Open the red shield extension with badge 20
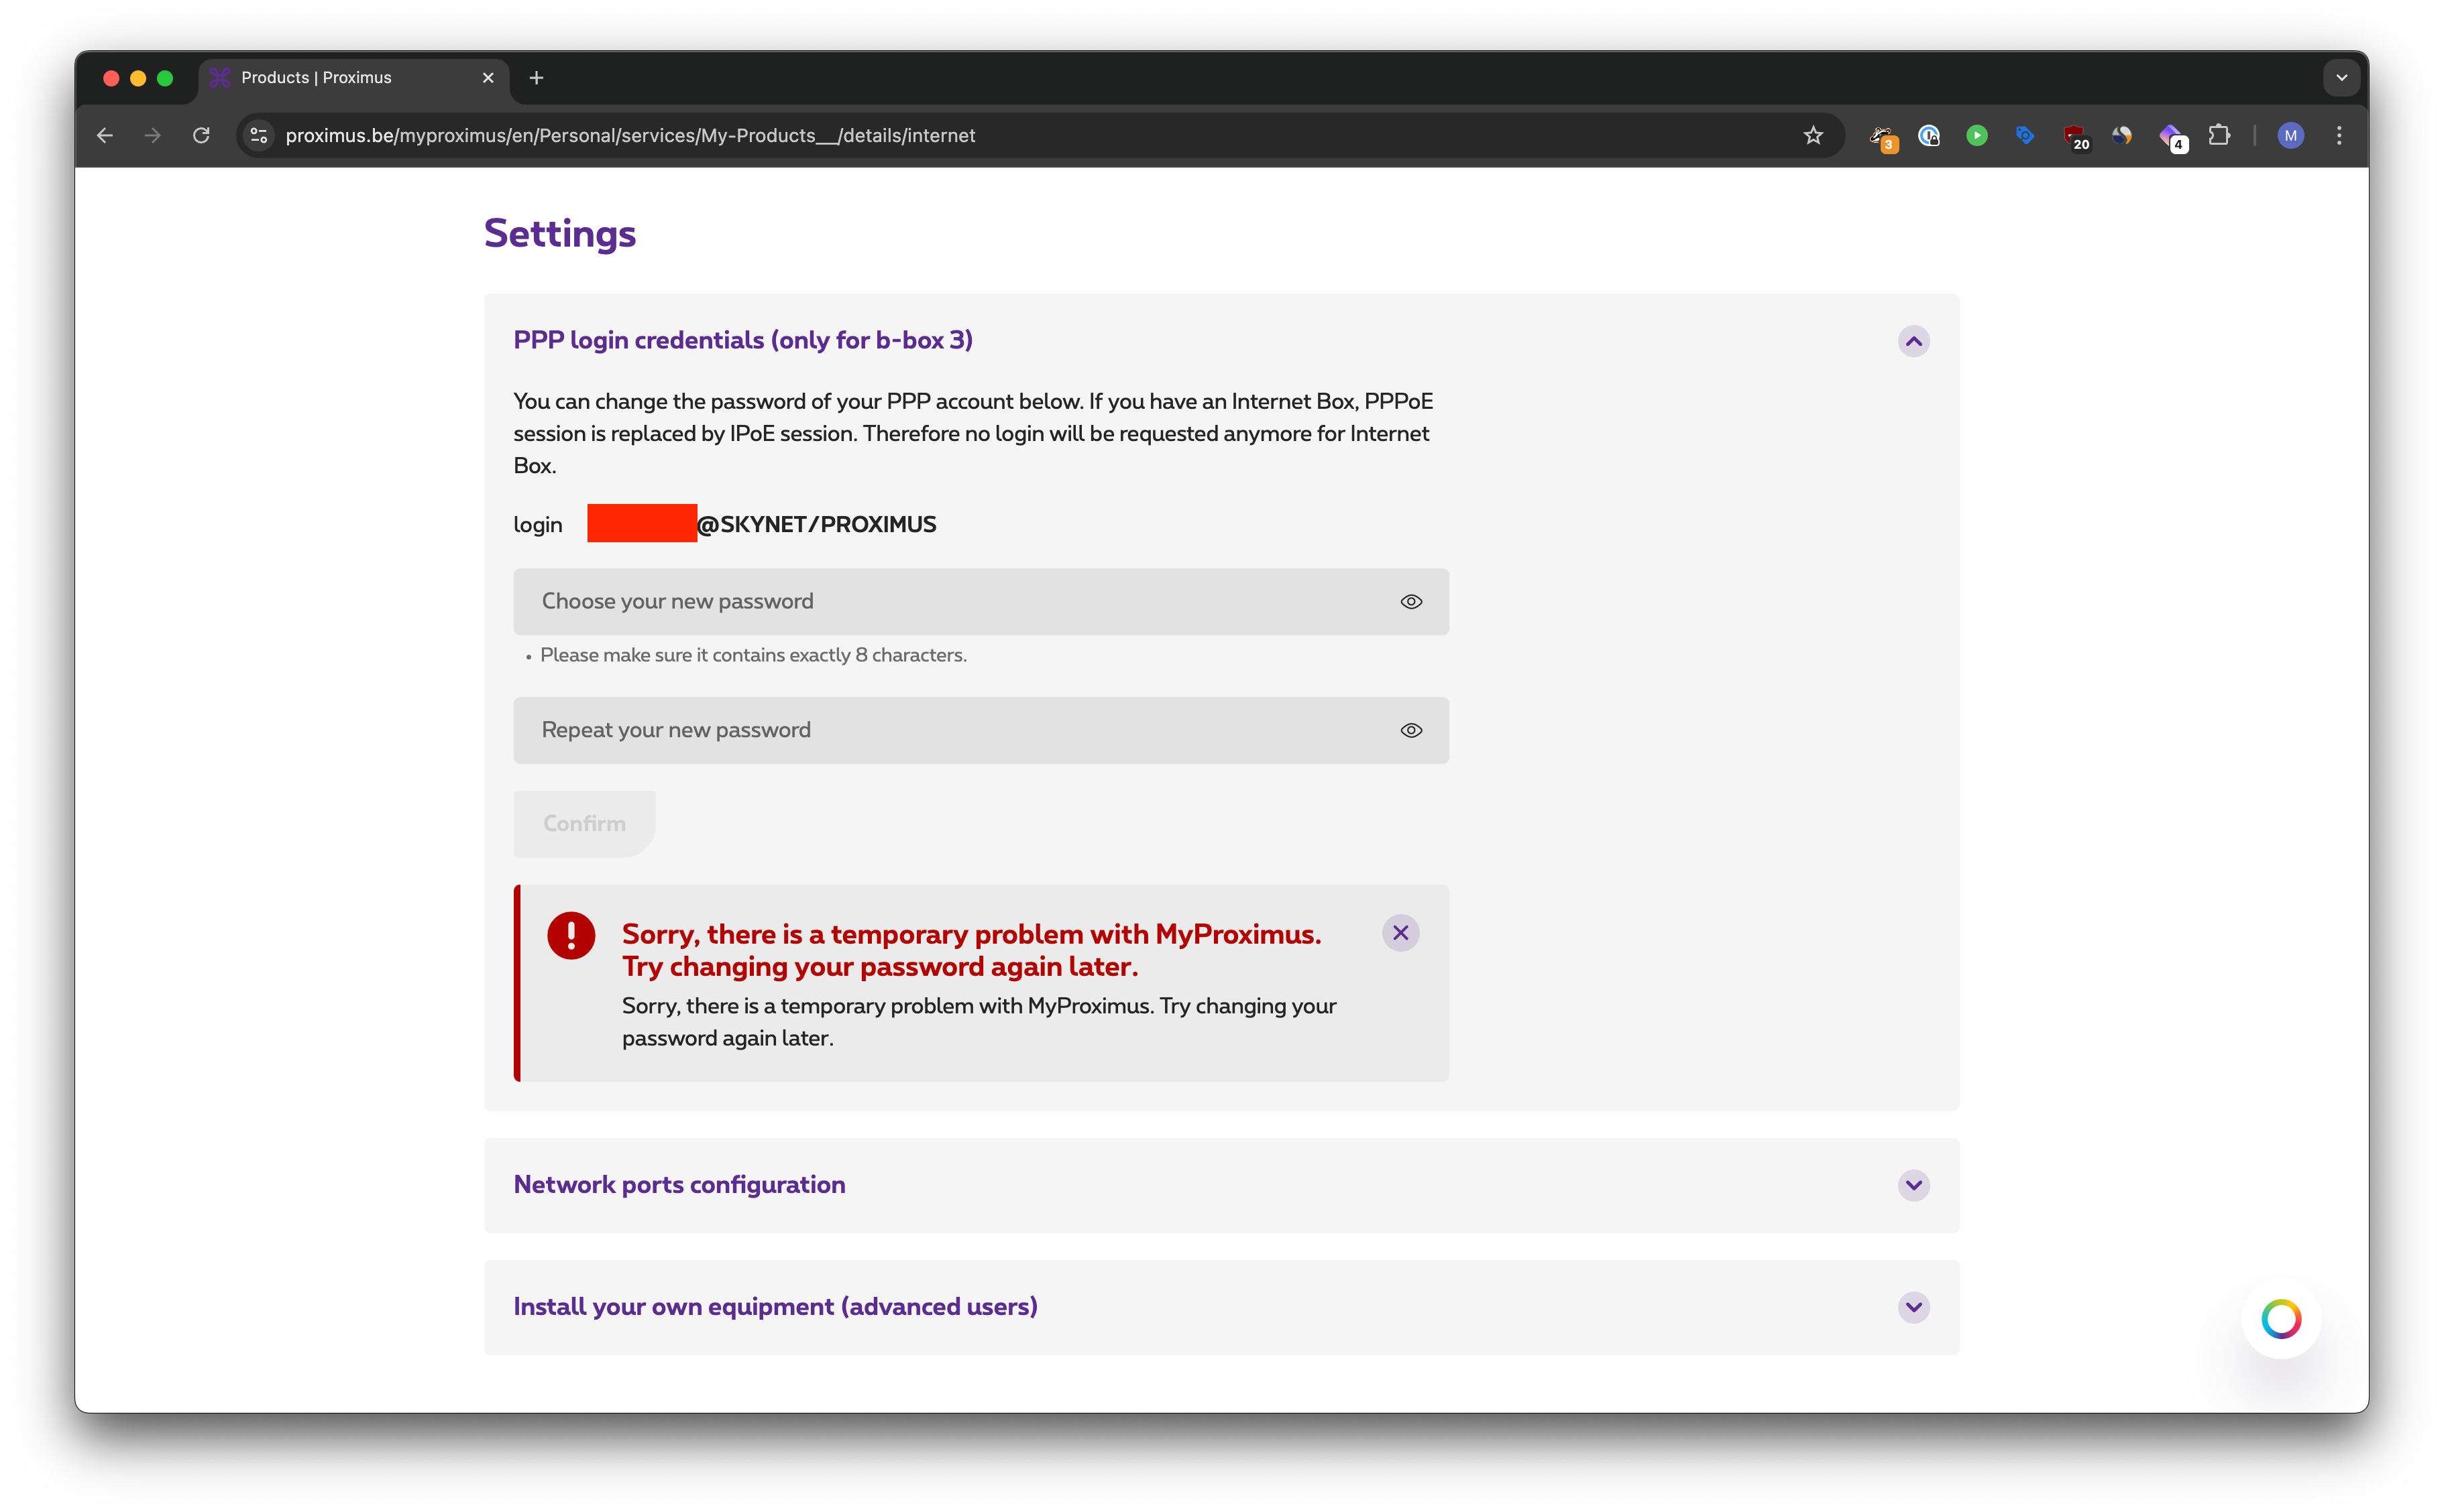This screenshot has width=2444, height=1512. click(2075, 137)
